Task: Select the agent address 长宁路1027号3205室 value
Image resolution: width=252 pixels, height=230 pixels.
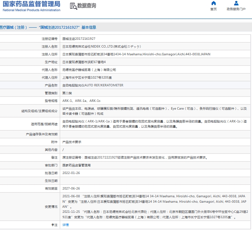Action: click(x=87, y=78)
